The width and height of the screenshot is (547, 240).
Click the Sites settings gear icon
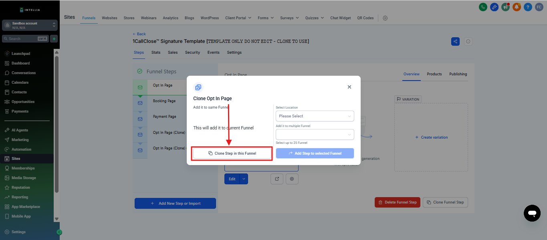pyautogui.click(x=385, y=18)
